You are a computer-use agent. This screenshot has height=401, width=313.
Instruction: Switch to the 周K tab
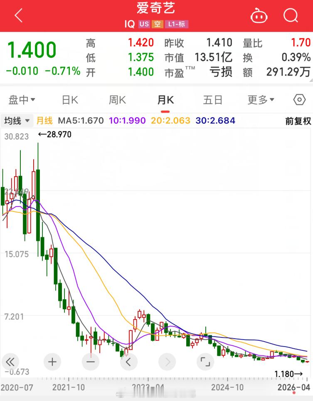[117, 100]
